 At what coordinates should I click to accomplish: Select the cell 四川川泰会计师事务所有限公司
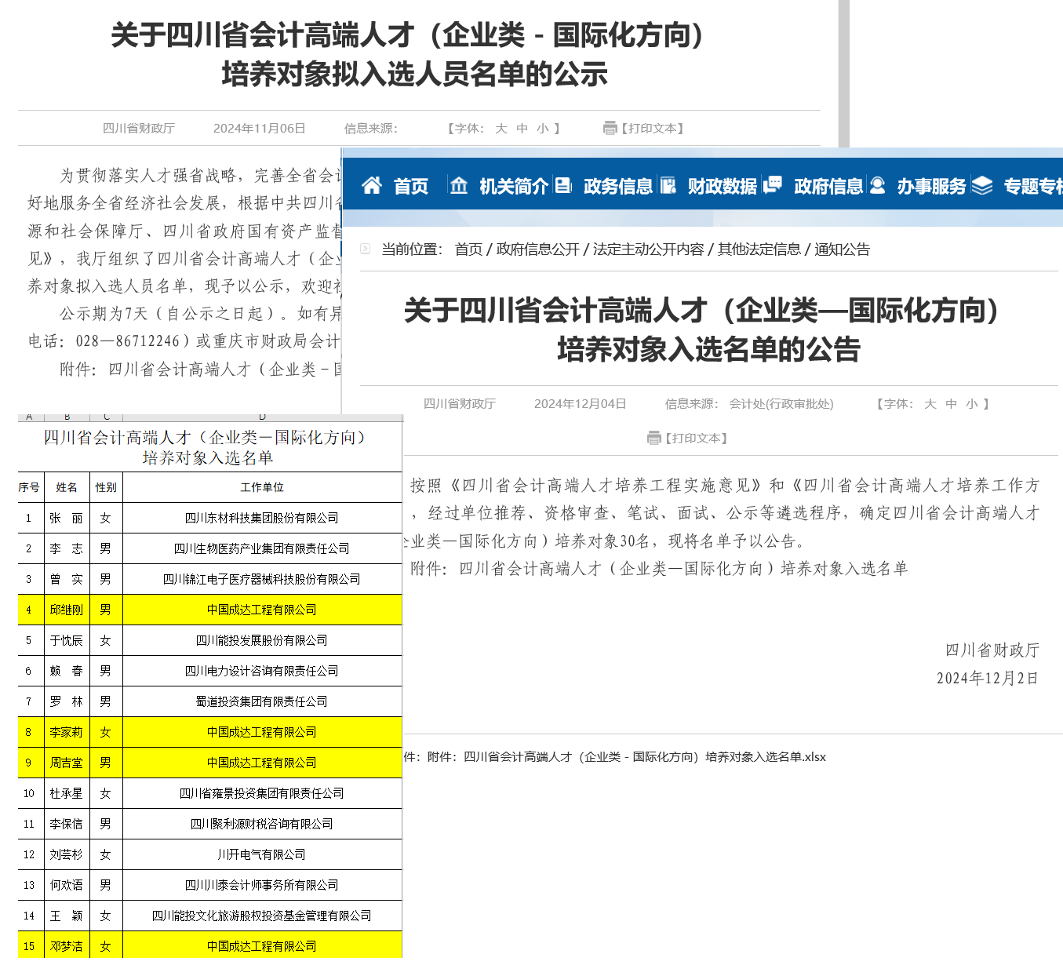point(262,885)
